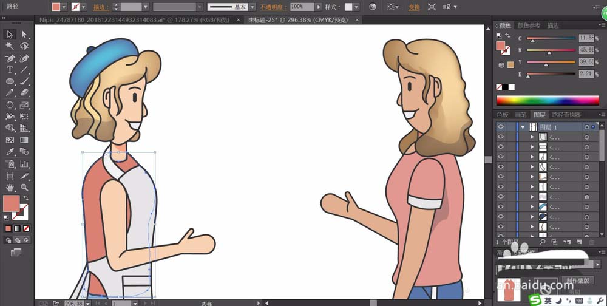Screen dimensions: 607x306
Task: Set toolbox paint mode to Color
Action: point(8,228)
